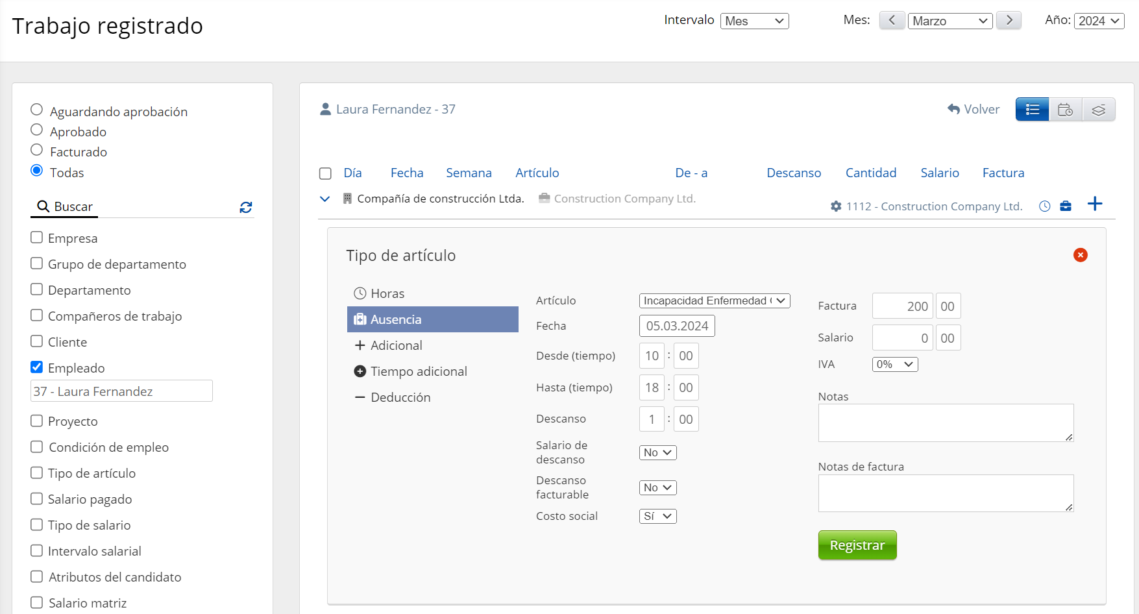The height and width of the screenshot is (614, 1139).
Task: Click the Volver link
Action: [974, 109]
